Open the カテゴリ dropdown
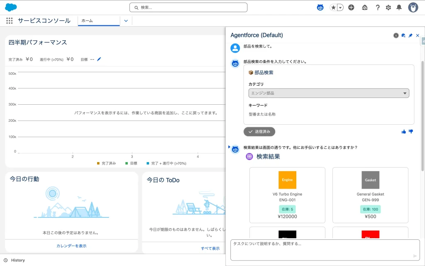The width and height of the screenshot is (425, 266). [x=329, y=93]
